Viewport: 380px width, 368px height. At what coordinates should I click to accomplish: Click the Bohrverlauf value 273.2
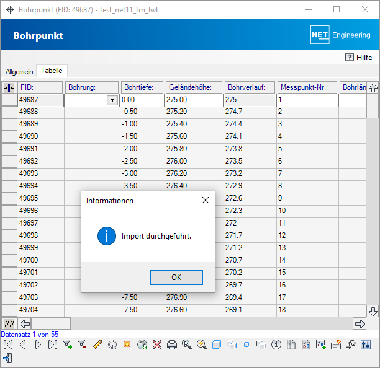coord(250,173)
